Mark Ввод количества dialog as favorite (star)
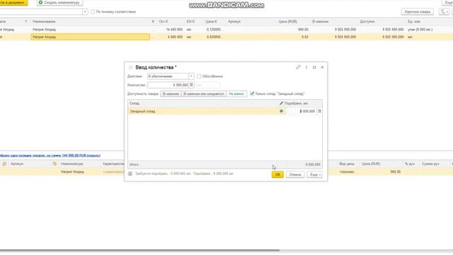 [130, 67]
